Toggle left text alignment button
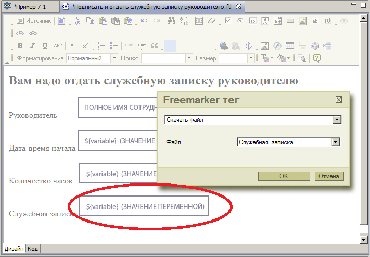The width and height of the screenshot is (370, 257). 170,46
